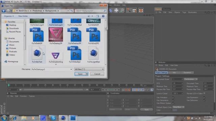Switch to the Dynamics tab in Attributes
Viewport: 216px width, 121px height.
coord(187,73)
